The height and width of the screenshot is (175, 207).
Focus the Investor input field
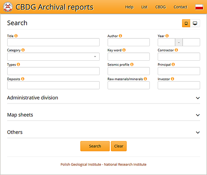click(179, 85)
